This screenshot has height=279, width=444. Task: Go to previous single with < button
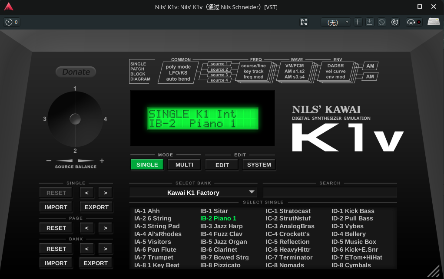87,193
